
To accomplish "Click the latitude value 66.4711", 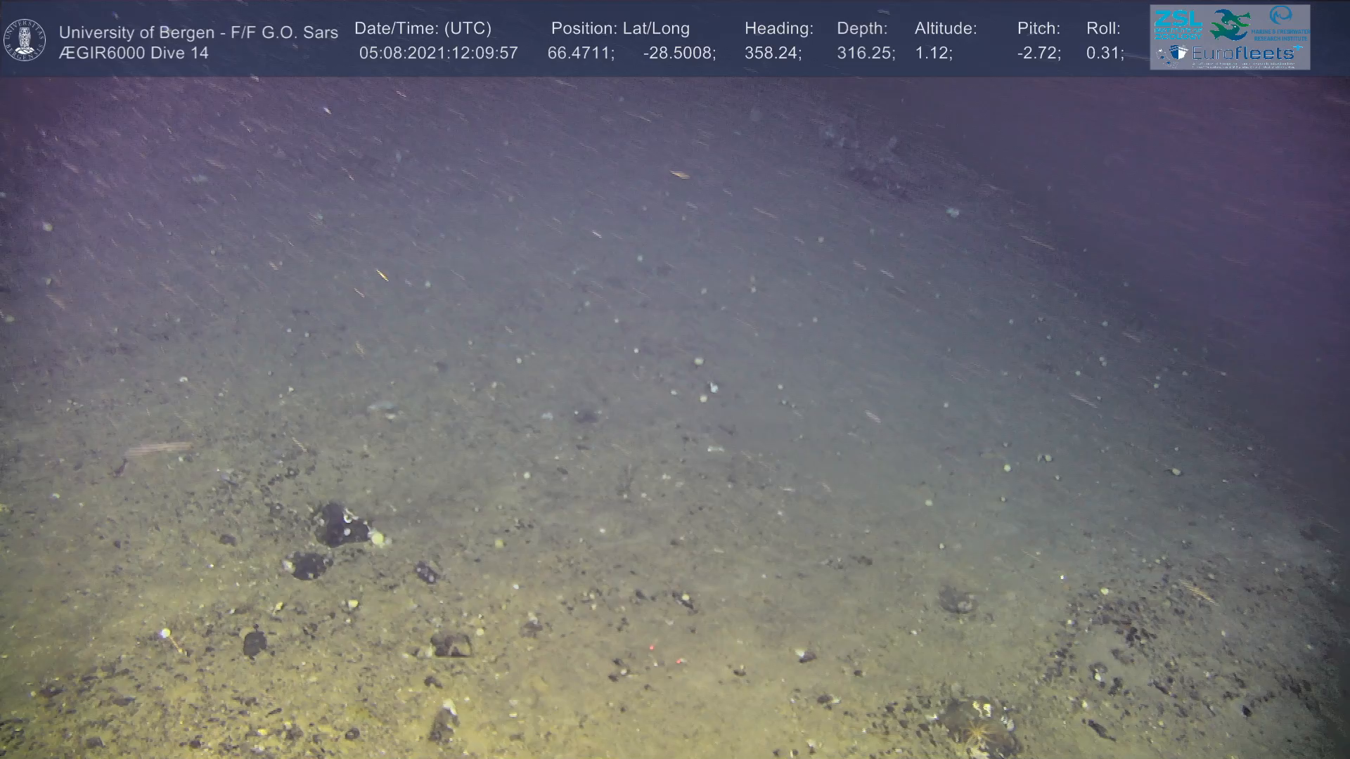I will coord(580,53).
